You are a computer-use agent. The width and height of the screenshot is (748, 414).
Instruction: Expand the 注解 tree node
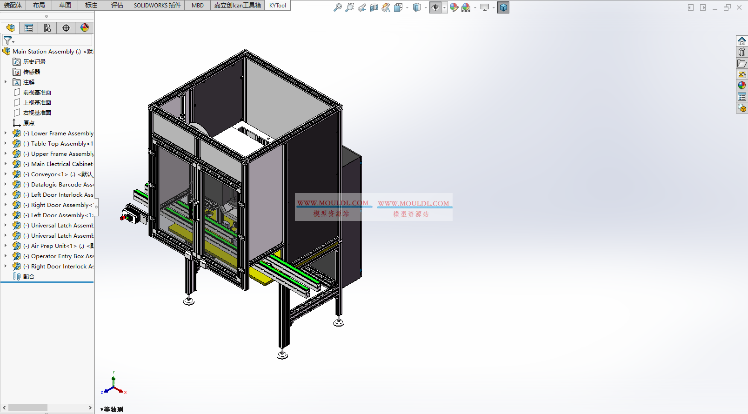6,82
